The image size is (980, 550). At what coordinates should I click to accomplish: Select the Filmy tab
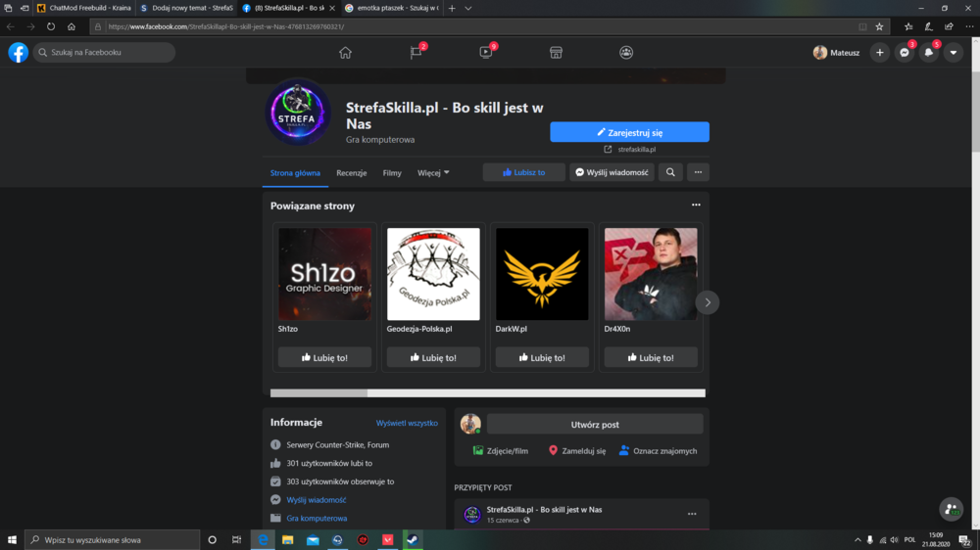pyautogui.click(x=392, y=173)
